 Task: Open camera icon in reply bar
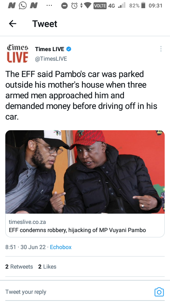pyautogui.click(x=159, y=292)
